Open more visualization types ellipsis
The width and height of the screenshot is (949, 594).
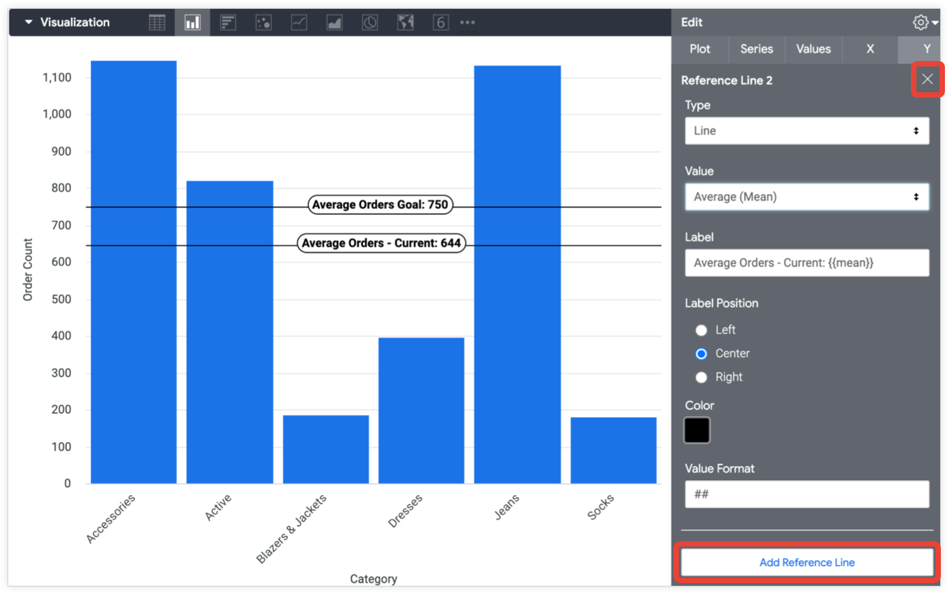[x=468, y=22]
